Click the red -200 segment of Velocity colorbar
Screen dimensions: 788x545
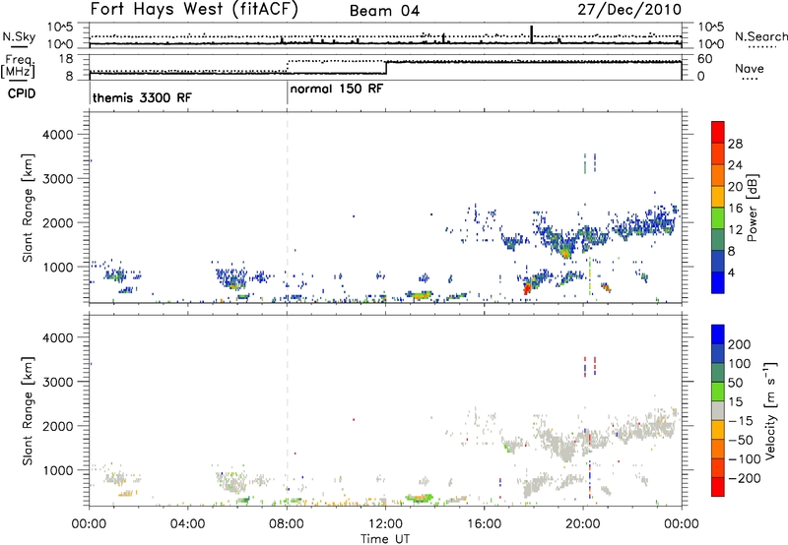[718, 487]
